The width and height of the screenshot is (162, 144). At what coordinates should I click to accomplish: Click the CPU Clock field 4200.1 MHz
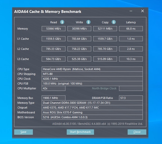pyautogui.click(x=92, y=79)
